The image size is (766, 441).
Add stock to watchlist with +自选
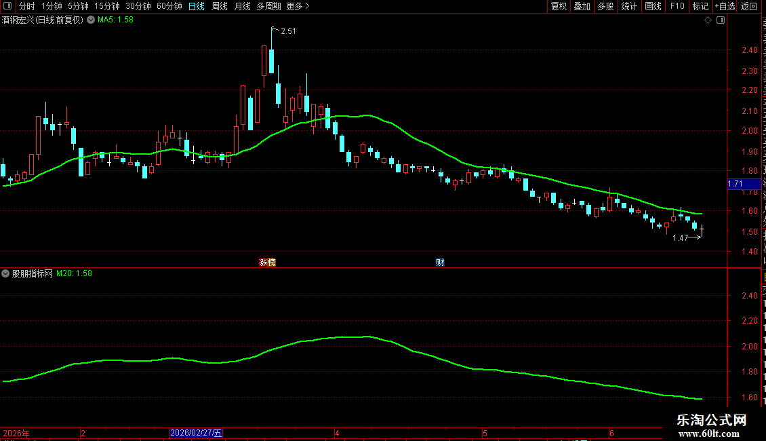point(725,6)
